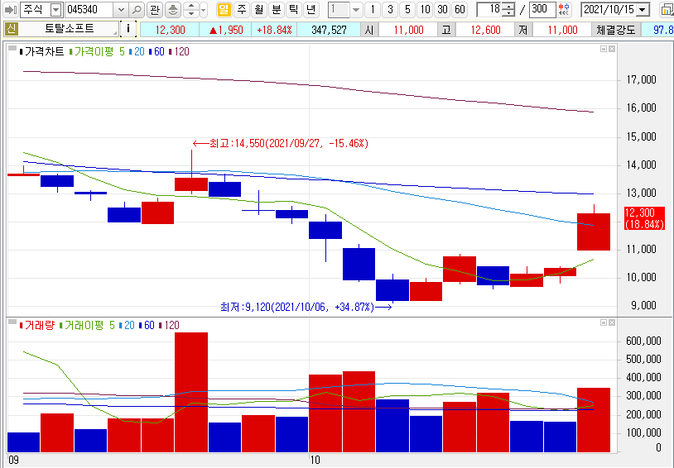The height and width of the screenshot is (468, 674).
Task: Click the 최고:14,550 high price annotation
Action: pyautogui.click(x=281, y=143)
